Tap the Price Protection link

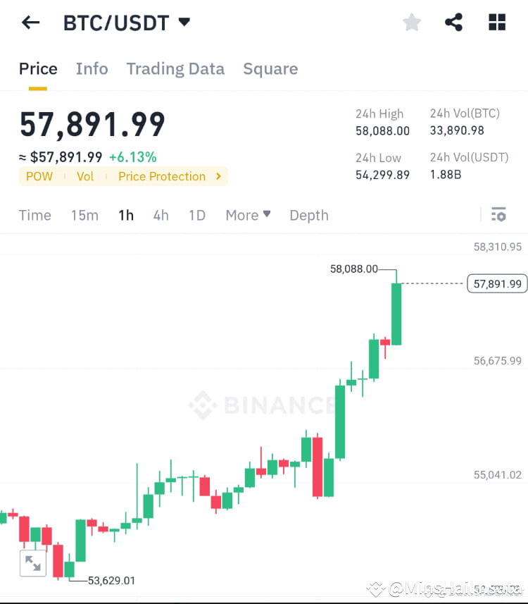click(x=162, y=176)
